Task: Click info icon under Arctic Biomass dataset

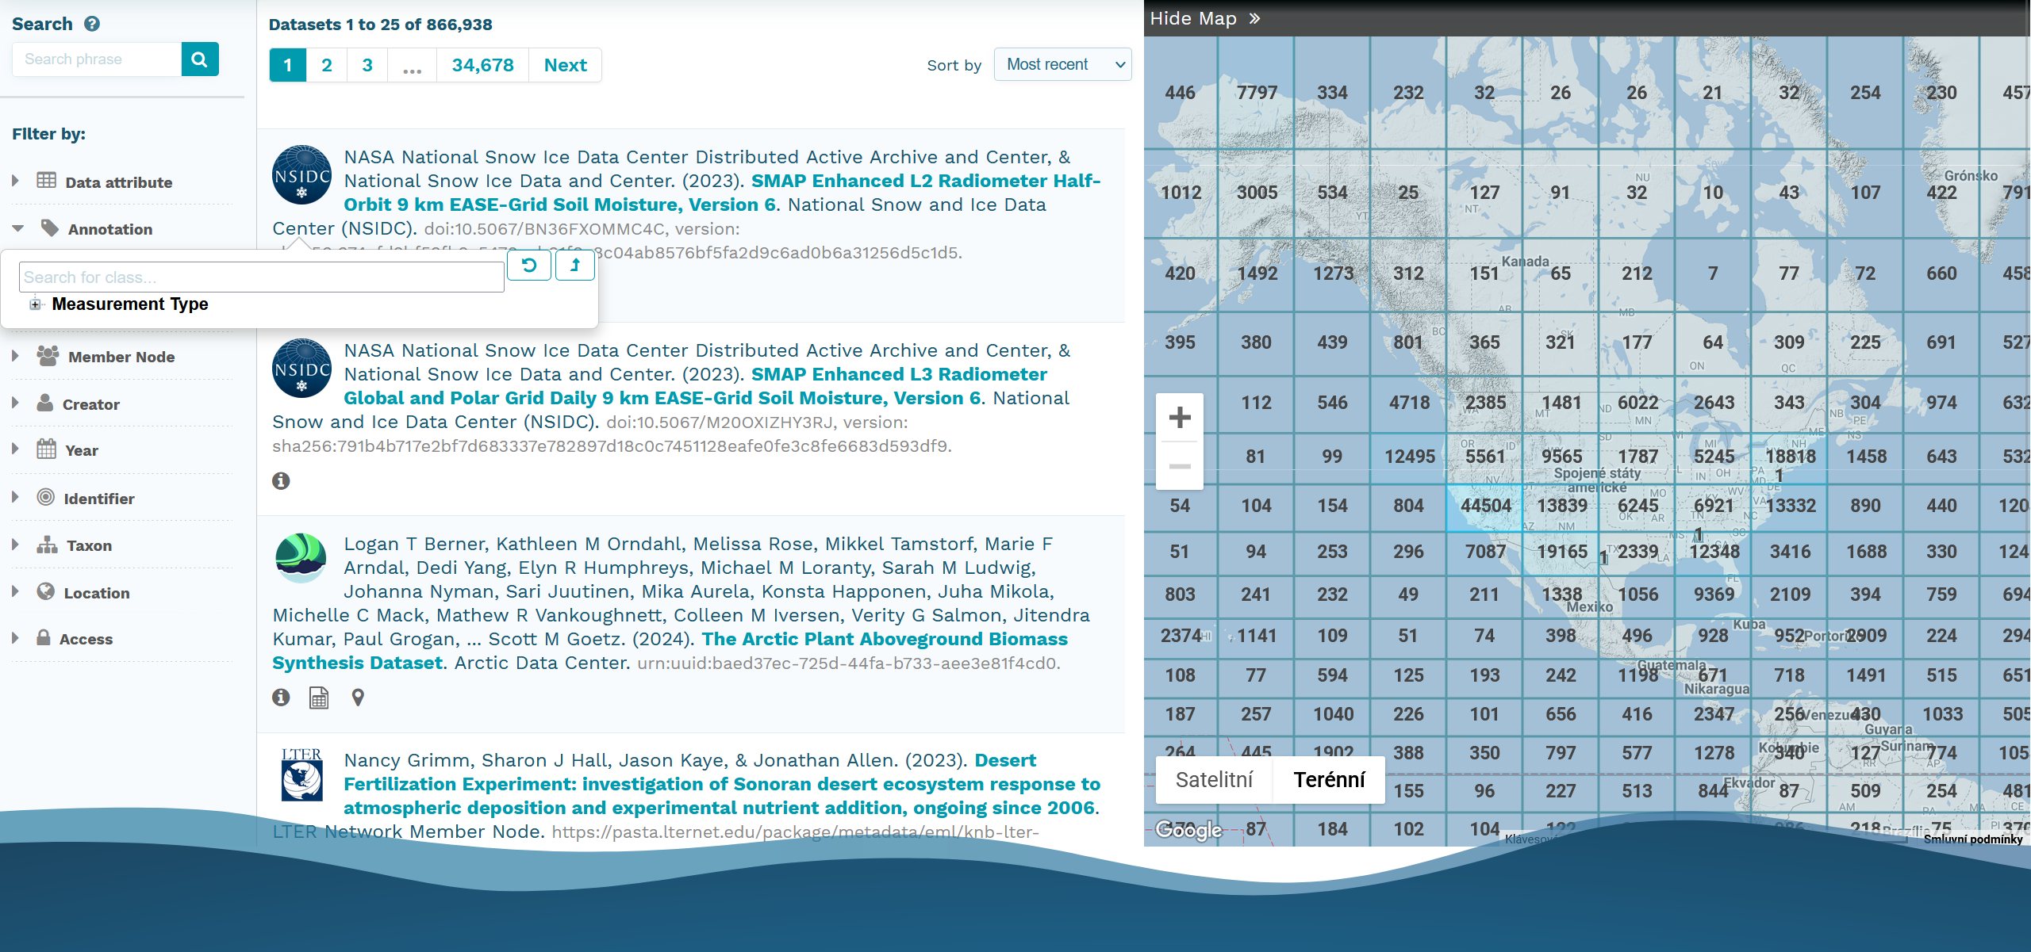Action: click(281, 698)
